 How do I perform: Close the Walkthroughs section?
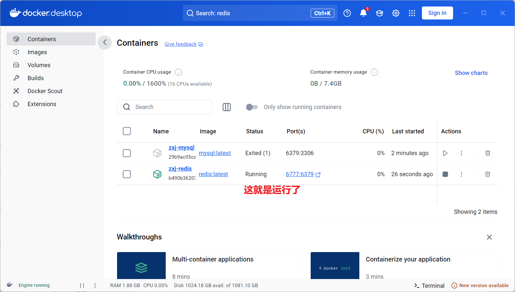coord(489,237)
